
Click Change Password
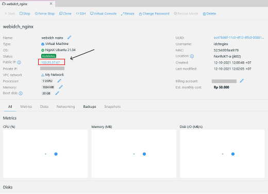coord(154,13)
